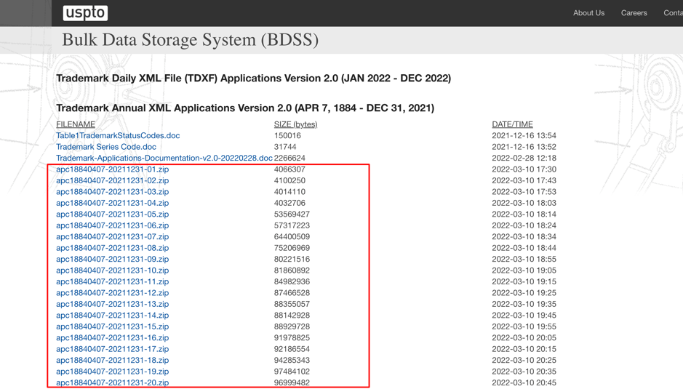Select file size value 92186554
Image resolution: width=683 pixels, height=389 pixels.
pos(292,349)
